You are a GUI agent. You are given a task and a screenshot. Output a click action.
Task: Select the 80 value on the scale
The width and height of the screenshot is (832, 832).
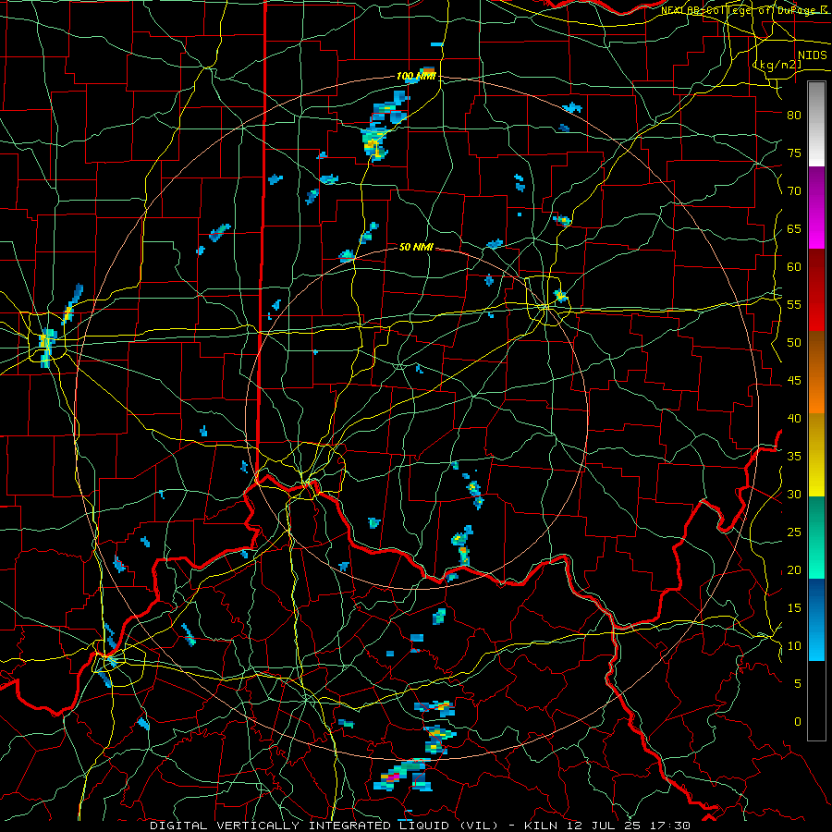(x=794, y=116)
